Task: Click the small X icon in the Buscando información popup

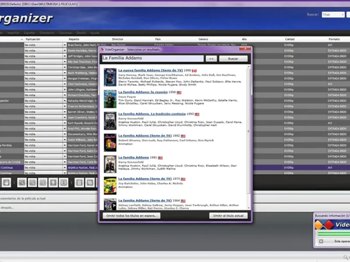Action: (321, 241)
